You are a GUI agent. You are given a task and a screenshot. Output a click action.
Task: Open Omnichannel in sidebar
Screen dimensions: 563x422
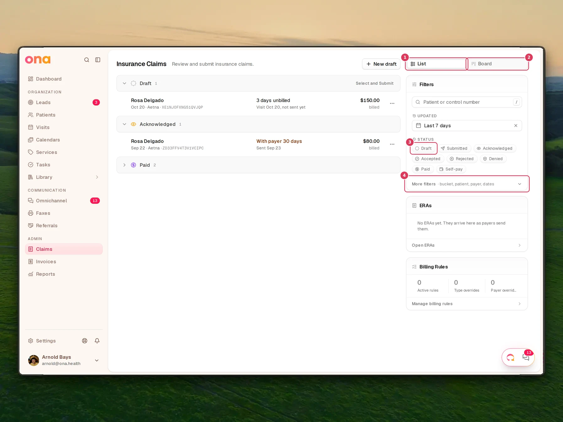coord(64,201)
